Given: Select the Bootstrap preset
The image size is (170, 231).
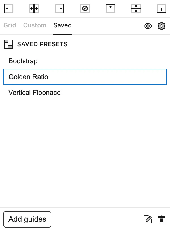Looking at the screenshot, I should pyautogui.click(x=23, y=61).
